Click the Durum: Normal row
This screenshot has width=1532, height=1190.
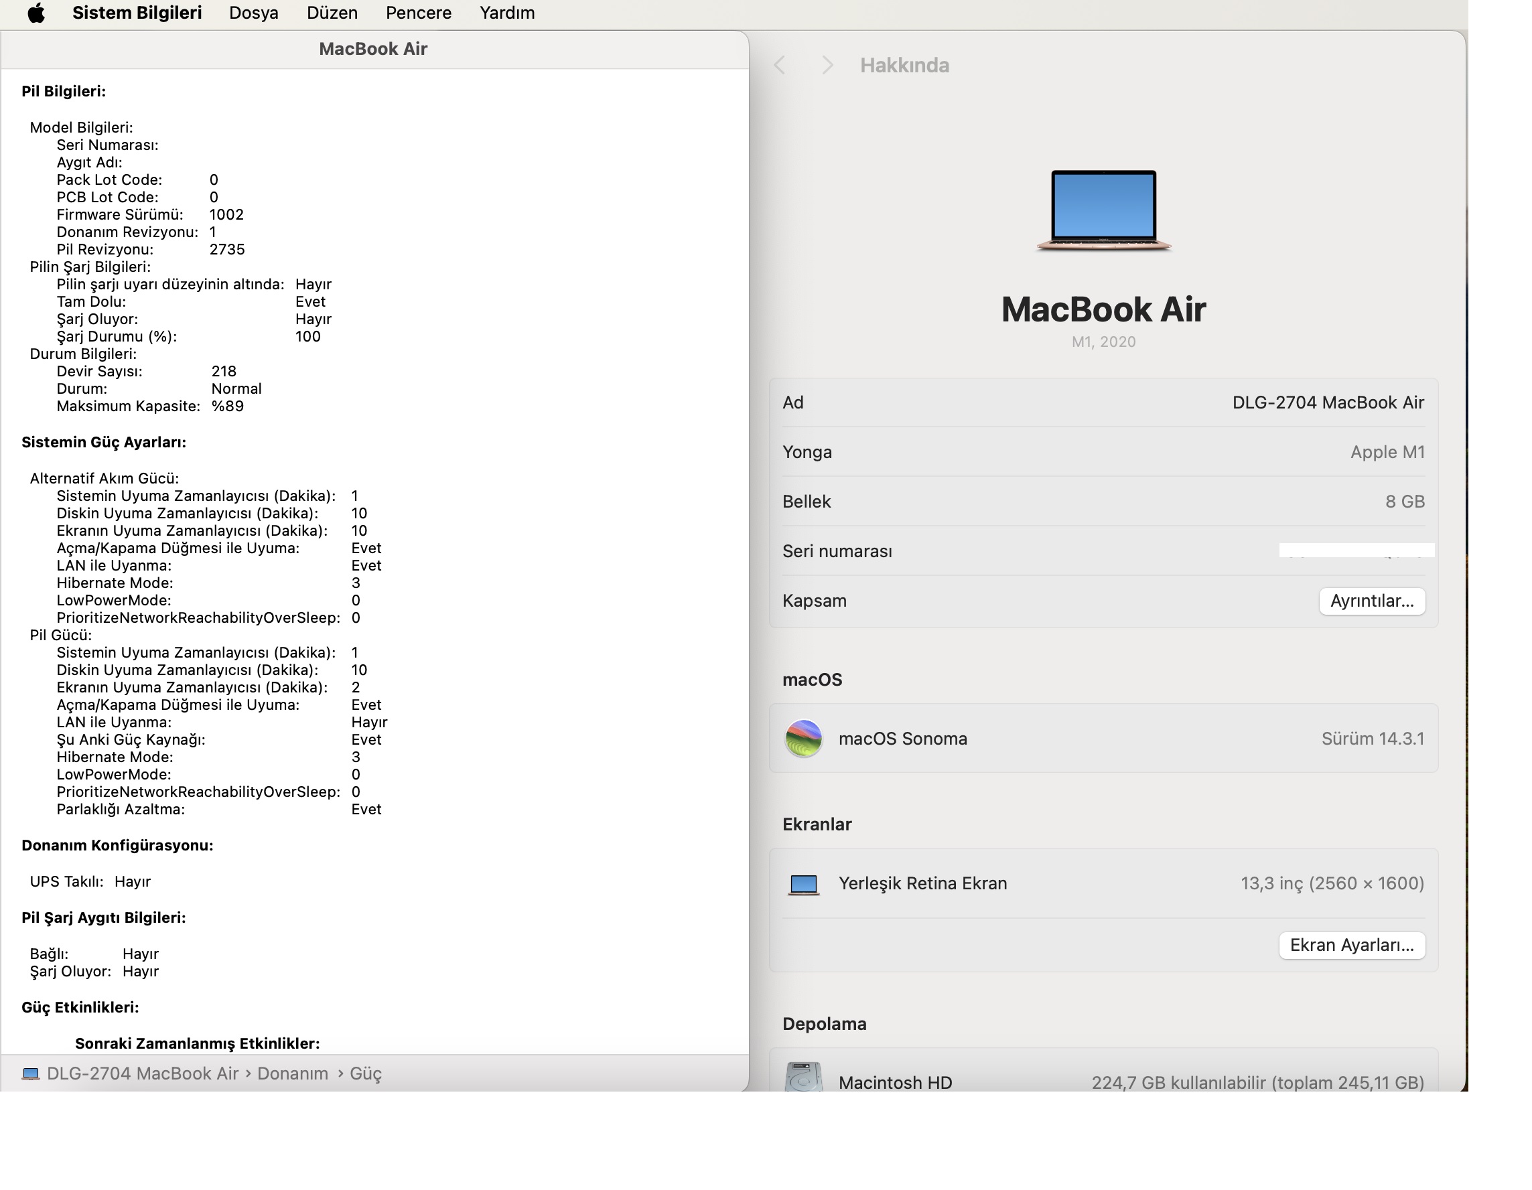pos(159,388)
